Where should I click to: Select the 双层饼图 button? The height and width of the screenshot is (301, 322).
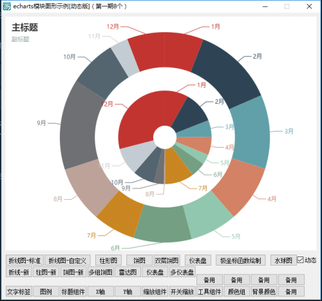pyautogui.click(x=167, y=260)
